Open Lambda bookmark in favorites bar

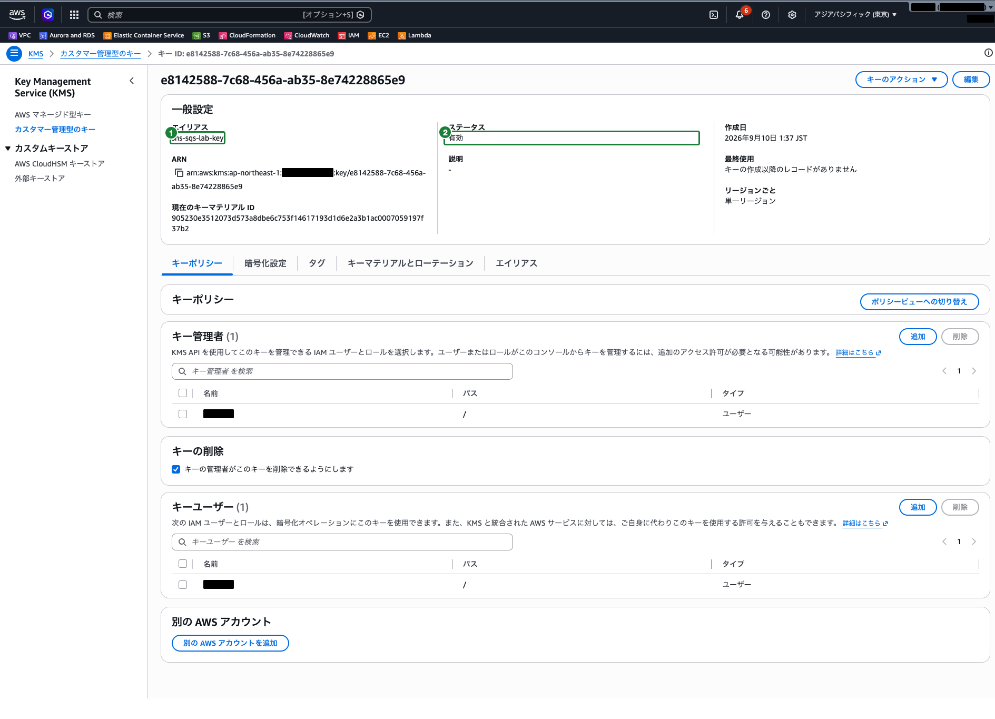415,35
